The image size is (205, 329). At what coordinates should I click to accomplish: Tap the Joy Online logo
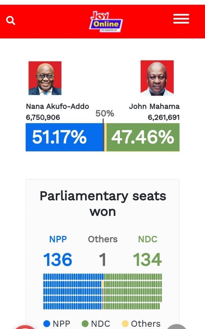(x=106, y=22)
